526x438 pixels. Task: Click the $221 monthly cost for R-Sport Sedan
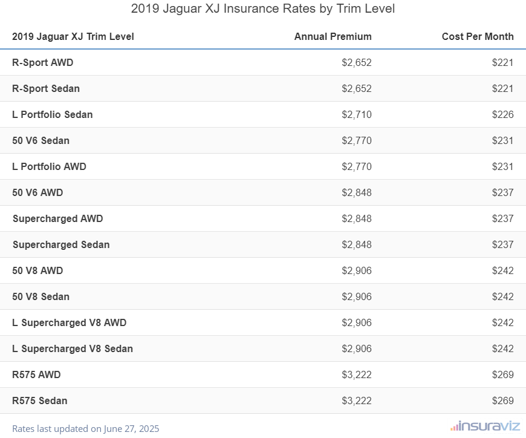pyautogui.click(x=503, y=88)
